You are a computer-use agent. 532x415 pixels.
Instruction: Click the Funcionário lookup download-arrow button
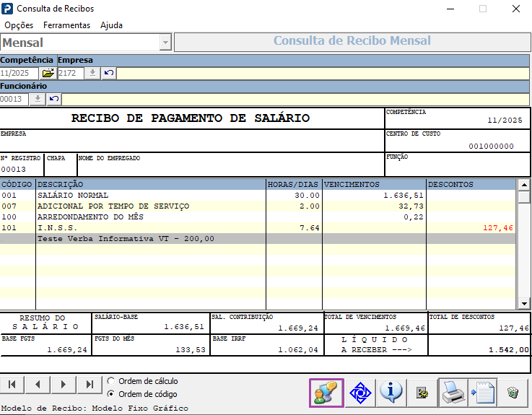coord(38,99)
